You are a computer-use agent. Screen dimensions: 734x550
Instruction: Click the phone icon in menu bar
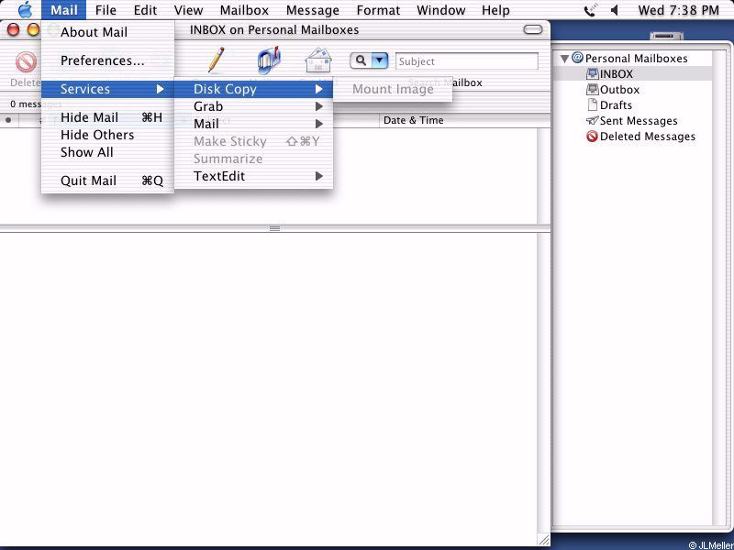tap(591, 10)
